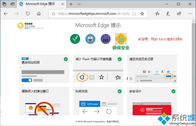
Task: Select the blue robot category icon
Action: point(90,39)
